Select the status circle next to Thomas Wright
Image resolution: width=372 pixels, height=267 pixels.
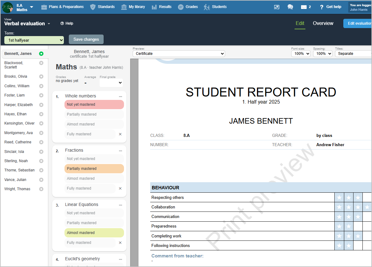click(41, 189)
